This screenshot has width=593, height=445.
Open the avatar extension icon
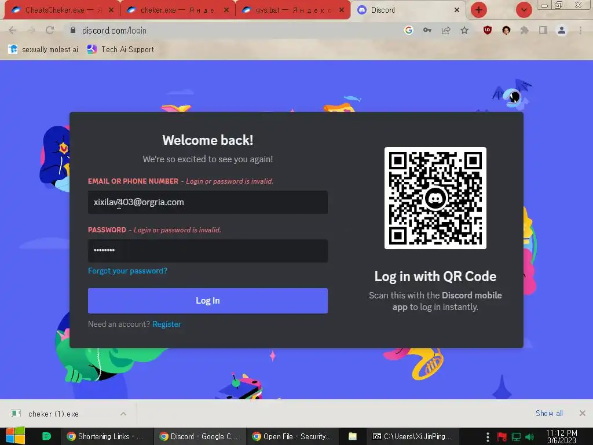[506, 30]
